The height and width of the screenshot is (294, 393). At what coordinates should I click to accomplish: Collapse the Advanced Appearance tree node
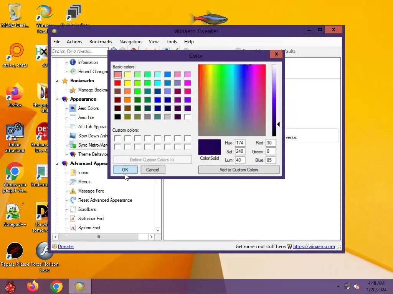click(57, 163)
